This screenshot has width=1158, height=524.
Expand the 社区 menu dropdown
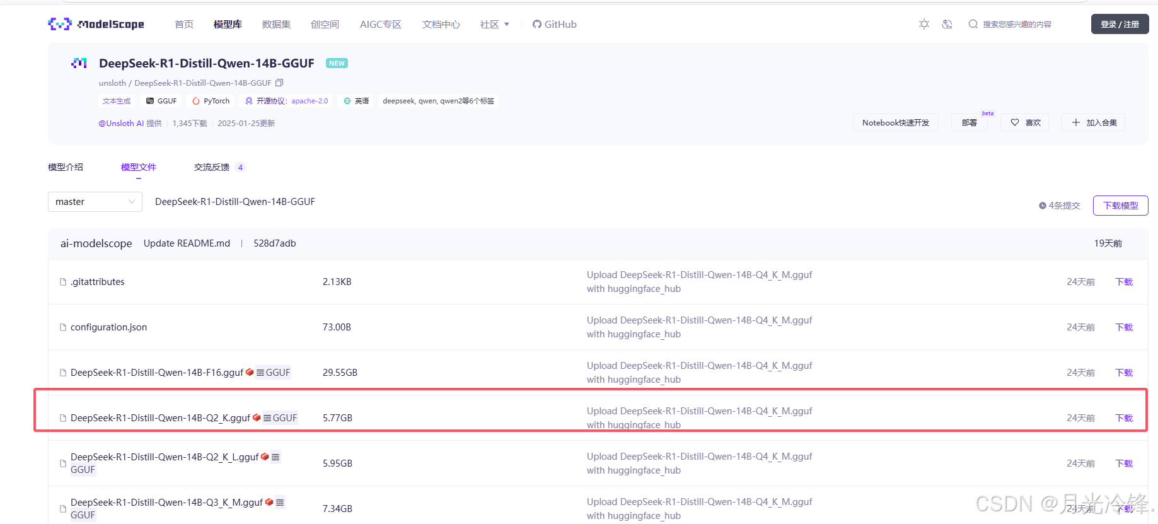click(495, 24)
